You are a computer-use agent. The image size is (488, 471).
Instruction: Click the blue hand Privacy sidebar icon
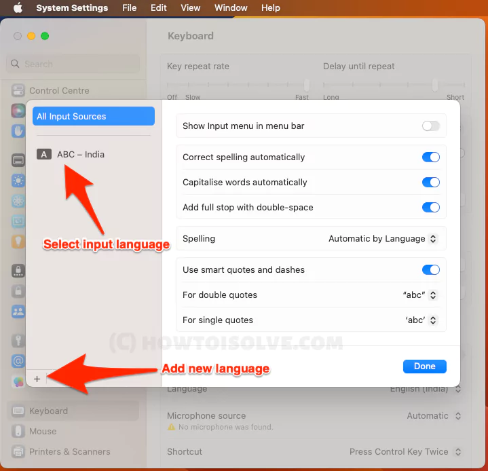click(x=18, y=131)
